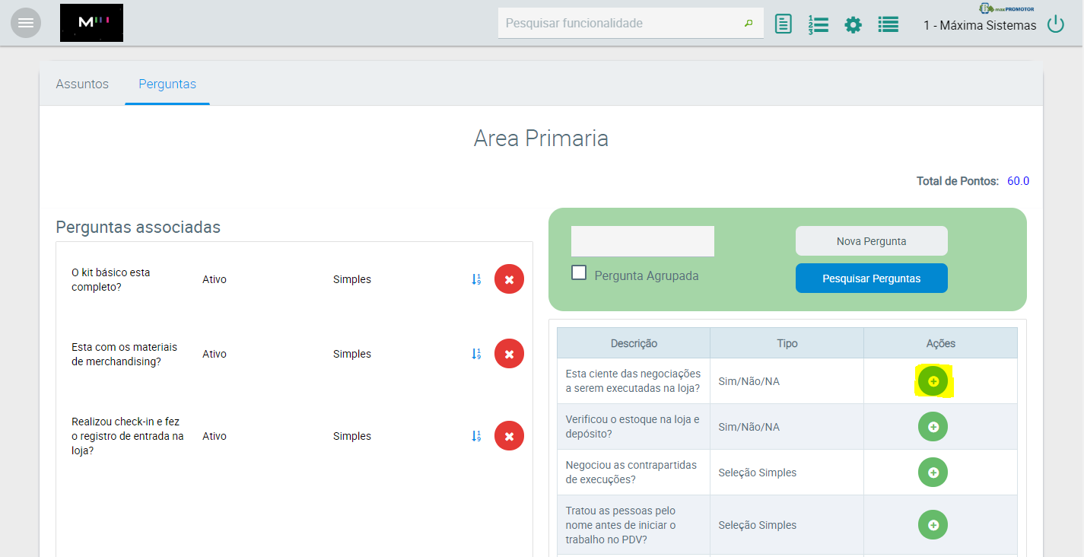Image resolution: width=1084 pixels, height=557 pixels.
Task: Click the '1 - Máxima Sistemas' account label
Action: 980,25
